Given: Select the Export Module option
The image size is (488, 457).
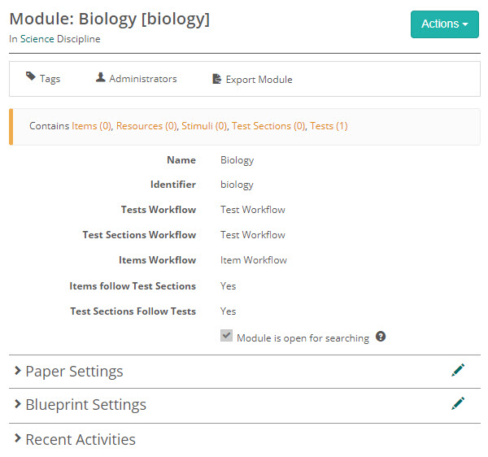Looking at the screenshot, I should coord(259,80).
